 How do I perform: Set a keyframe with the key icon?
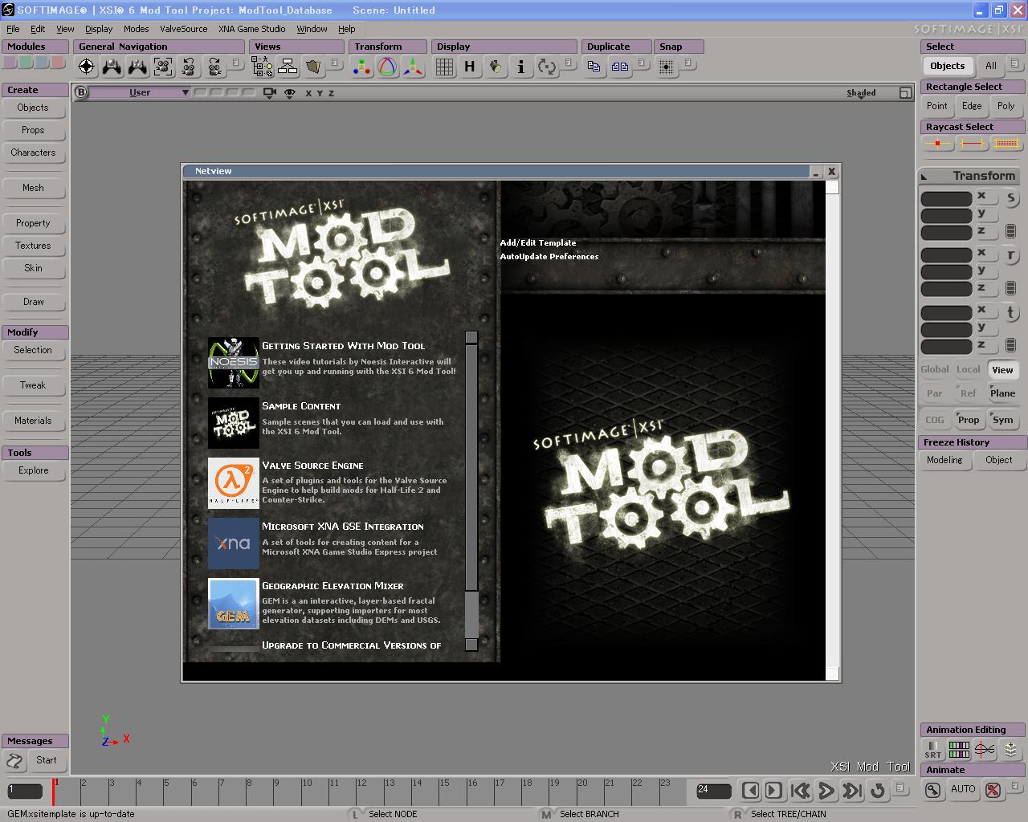tap(933, 790)
